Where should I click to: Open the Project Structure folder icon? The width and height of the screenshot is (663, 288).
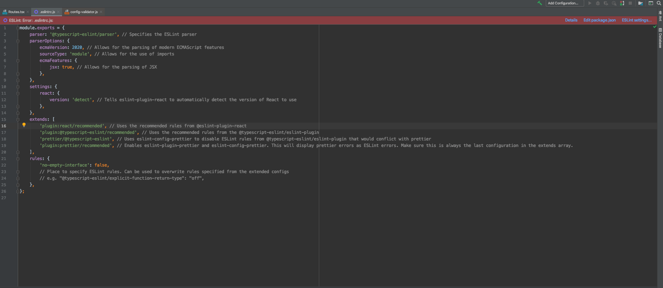point(641,3)
